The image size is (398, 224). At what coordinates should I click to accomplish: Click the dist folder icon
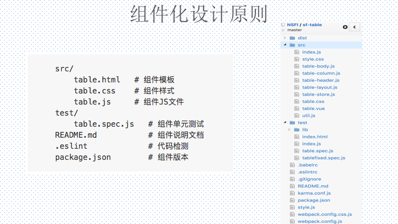coord(292,38)
